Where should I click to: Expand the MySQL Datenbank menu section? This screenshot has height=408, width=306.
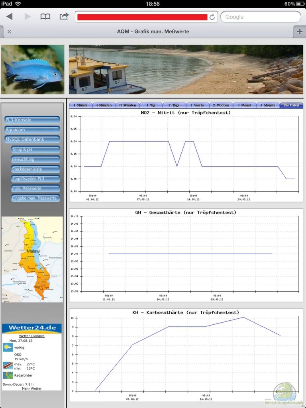(x=32, y=139)
